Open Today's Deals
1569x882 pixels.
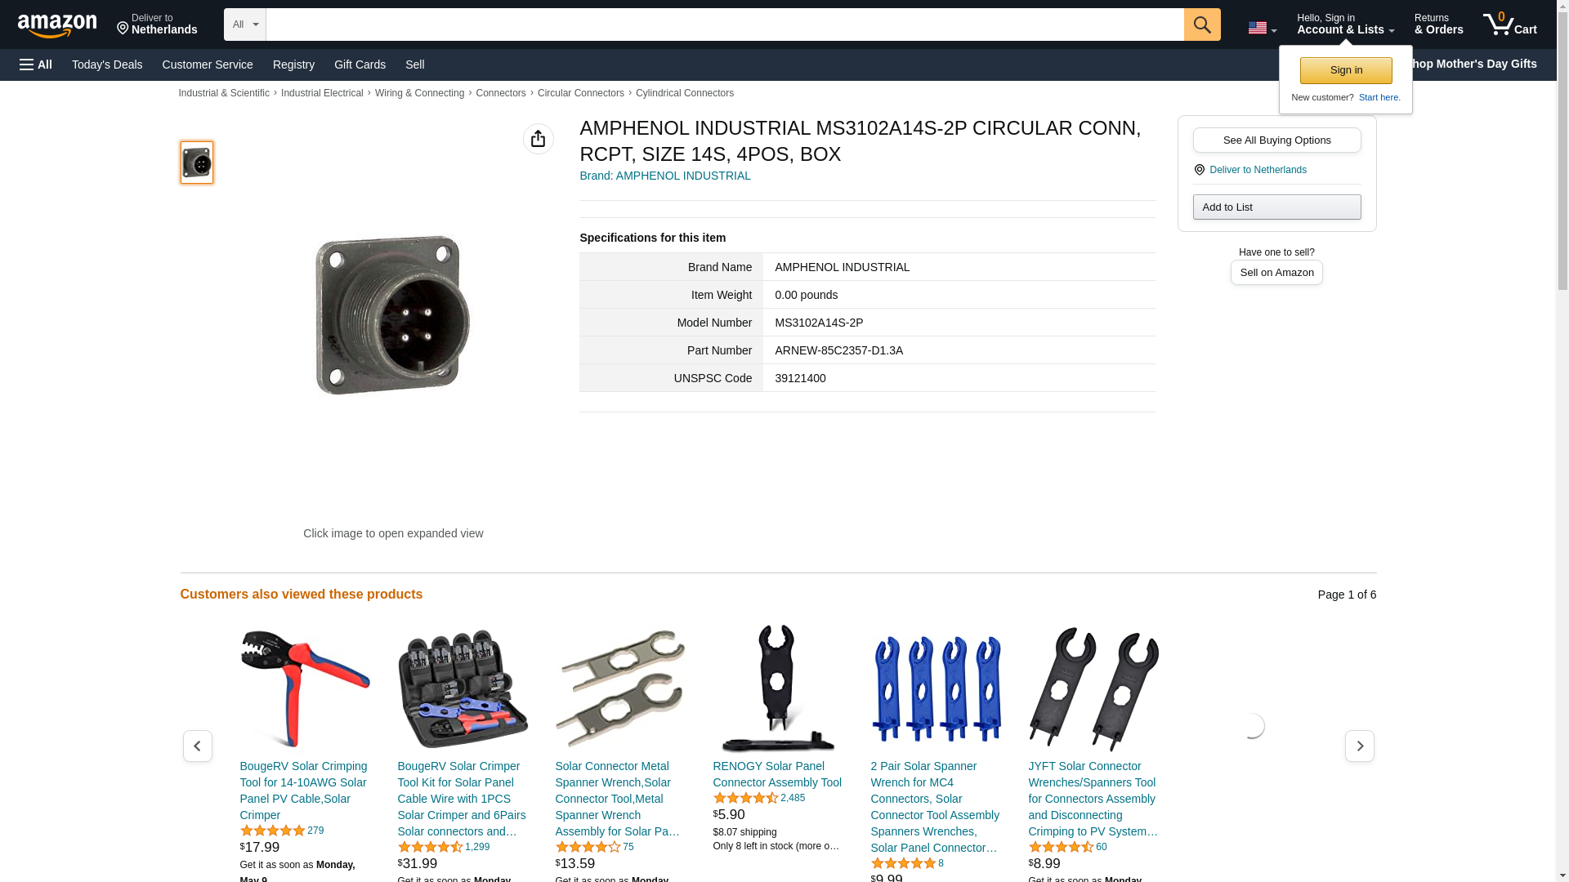coord(107,65)
